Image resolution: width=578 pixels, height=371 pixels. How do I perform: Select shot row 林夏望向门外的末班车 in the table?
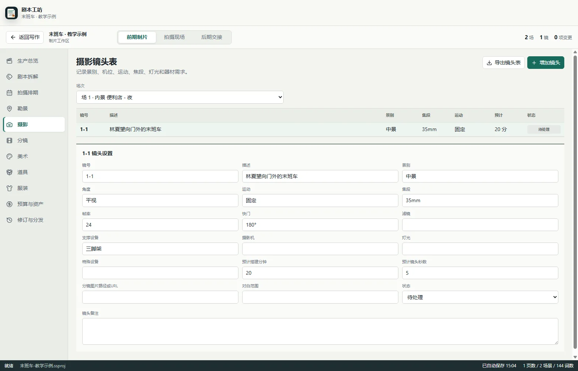click(320, 129)
